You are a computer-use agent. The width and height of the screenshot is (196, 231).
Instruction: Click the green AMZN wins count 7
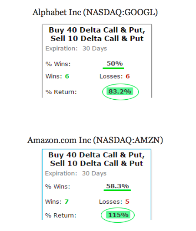[x=66, y=202]
